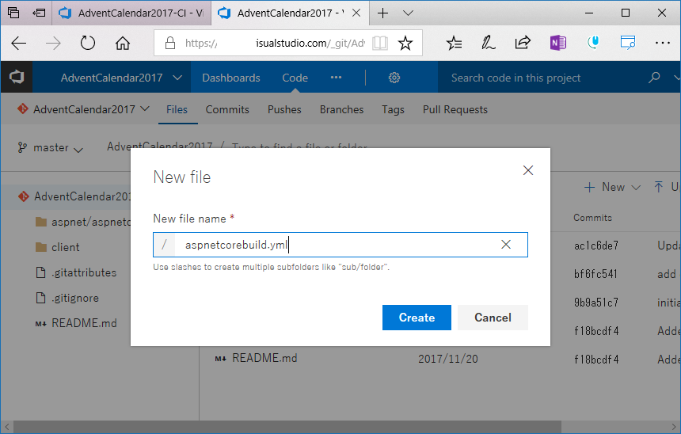This screenshot has width=681, height=434.
Task: Open project settings gear
Action: [x=394, y=78]
